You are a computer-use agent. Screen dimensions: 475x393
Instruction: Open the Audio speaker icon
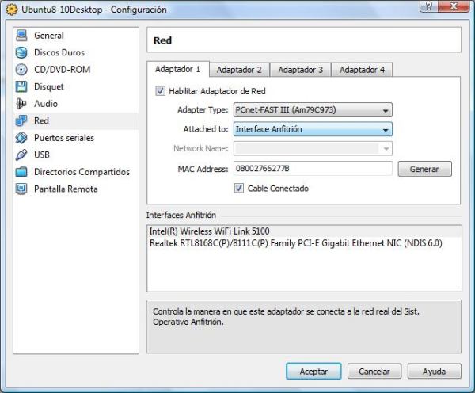22,104
